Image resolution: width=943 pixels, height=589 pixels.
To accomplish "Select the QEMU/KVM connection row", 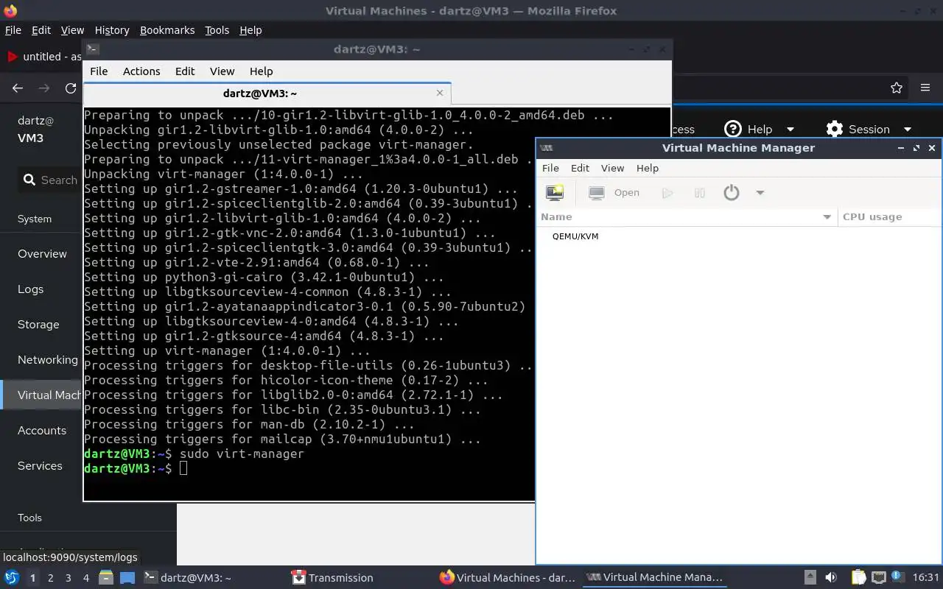I will click(x=739, y=236).
